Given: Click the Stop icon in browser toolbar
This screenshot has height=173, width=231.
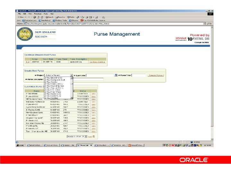Looking at the screenshot, I should click(x=35, y=17).
